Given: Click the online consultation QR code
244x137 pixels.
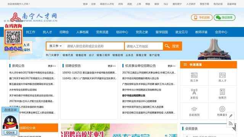Looking at the screenshot, I should [x=13, y=37].
